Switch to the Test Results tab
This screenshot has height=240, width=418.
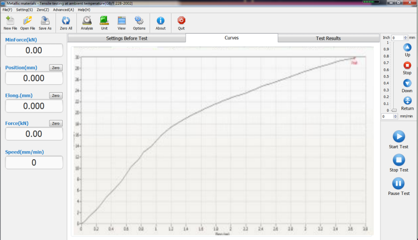click(328, 38)
